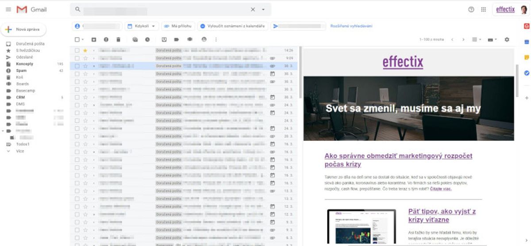Tick the checkbox of the 14:26 email

77,50
